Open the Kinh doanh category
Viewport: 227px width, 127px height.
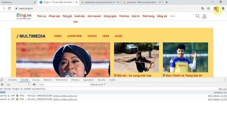click(x=94, y=16)
